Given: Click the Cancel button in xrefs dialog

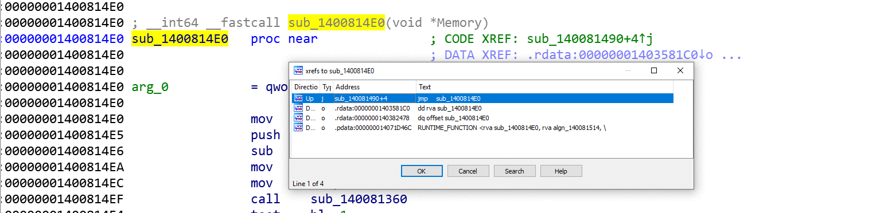Looking at the screenshot, I should pos(468,171).
